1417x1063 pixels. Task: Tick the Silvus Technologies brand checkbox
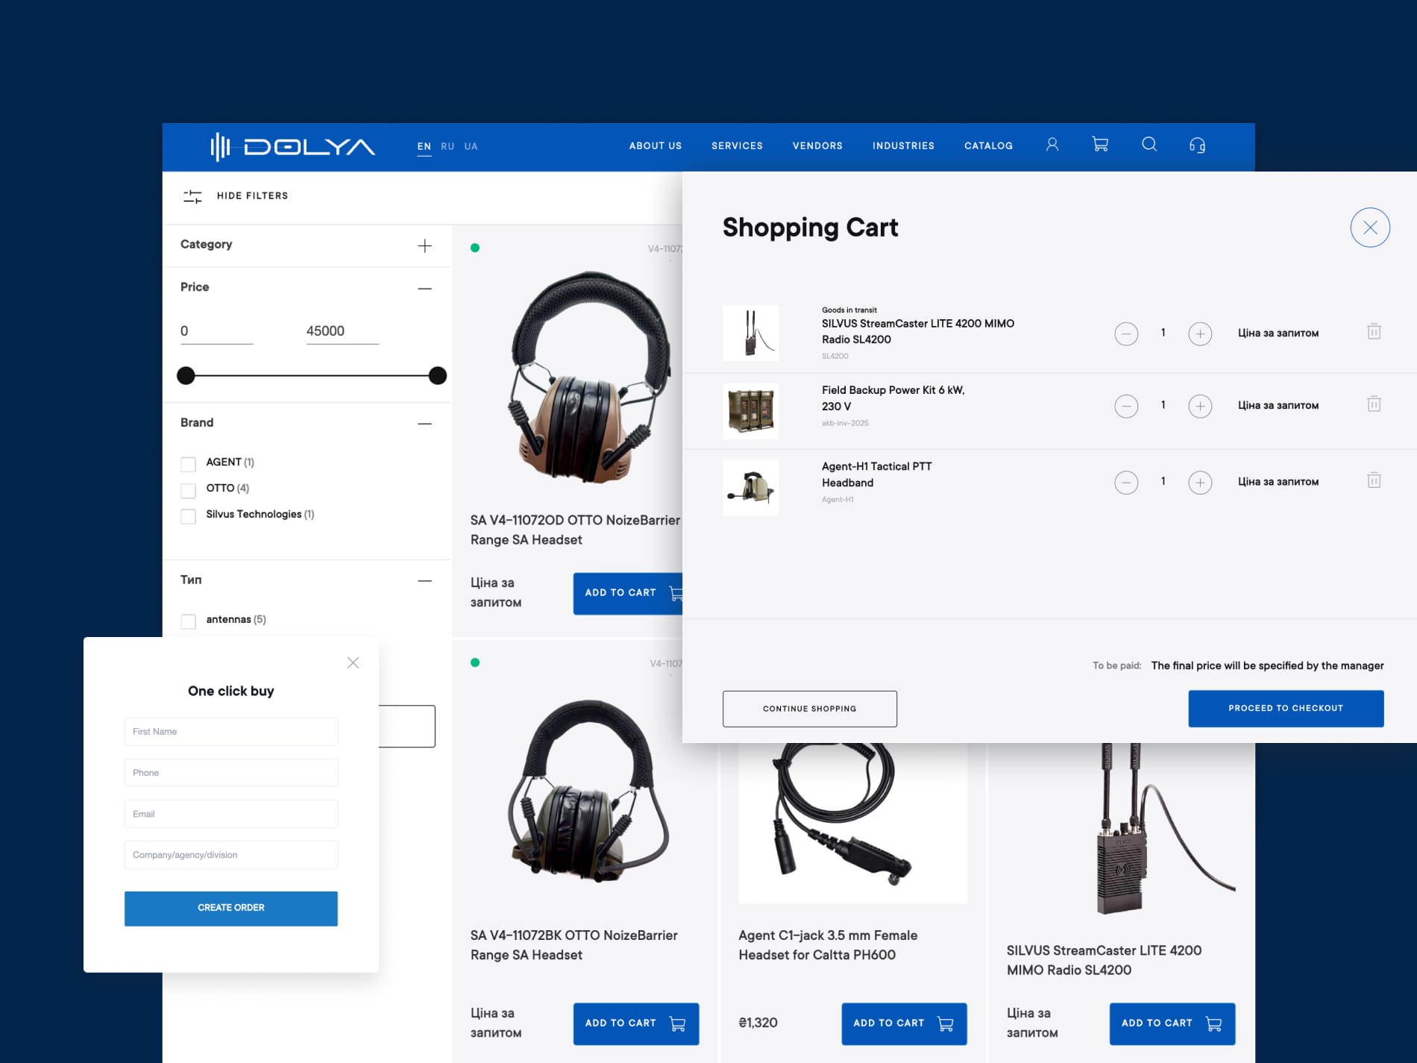[x=188, y=516]
